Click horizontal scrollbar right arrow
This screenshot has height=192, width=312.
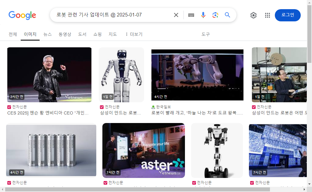click(x=304, y=190)
